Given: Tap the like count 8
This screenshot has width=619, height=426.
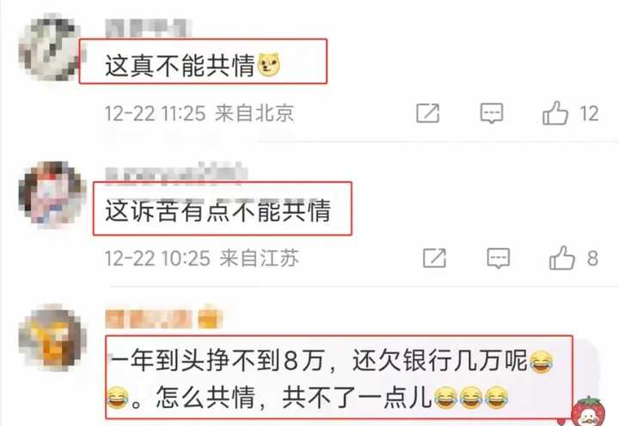Looking at the screenshot, I should coord(592,259).
